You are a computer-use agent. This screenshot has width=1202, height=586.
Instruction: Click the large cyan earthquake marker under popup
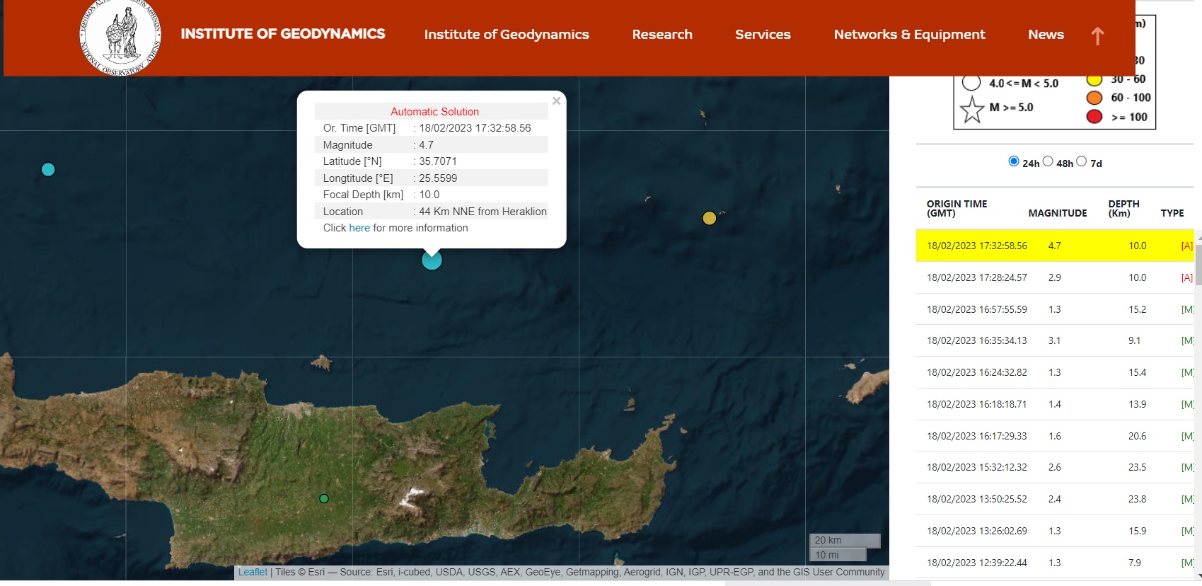pos(432,260)
